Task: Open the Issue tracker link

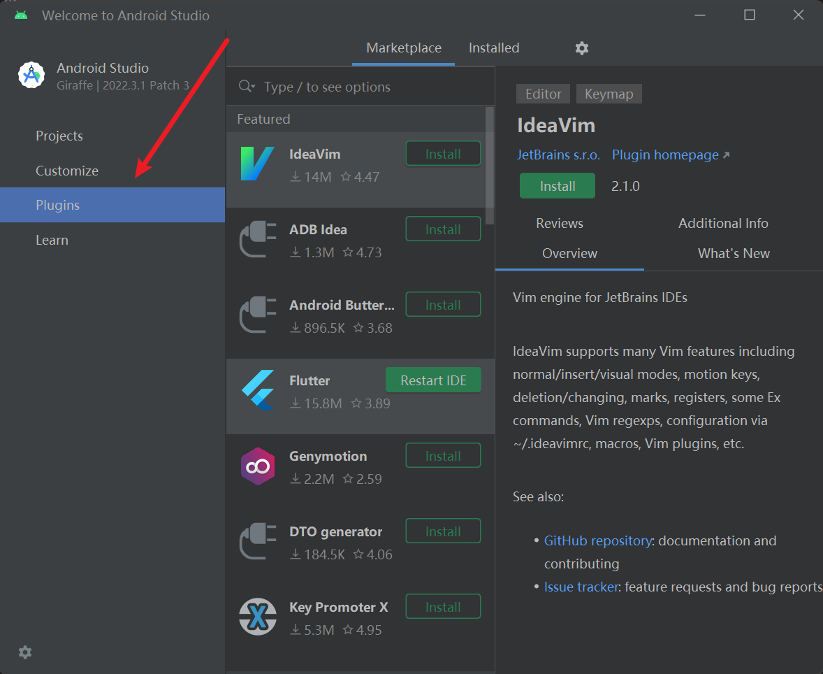Action: (x=581, y=587)
